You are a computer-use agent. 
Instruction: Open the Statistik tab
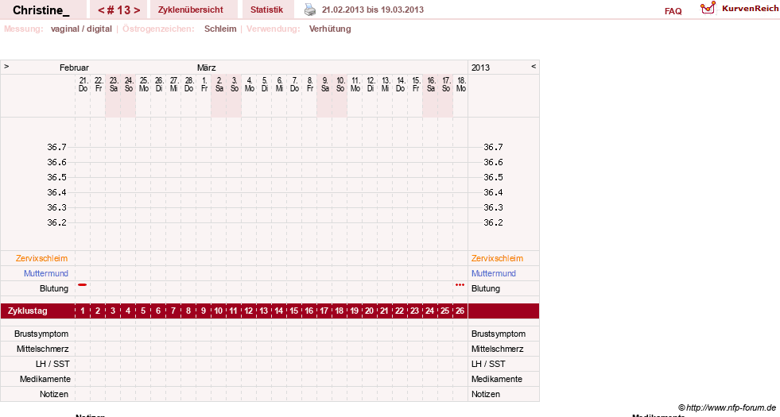coord(266,10)
